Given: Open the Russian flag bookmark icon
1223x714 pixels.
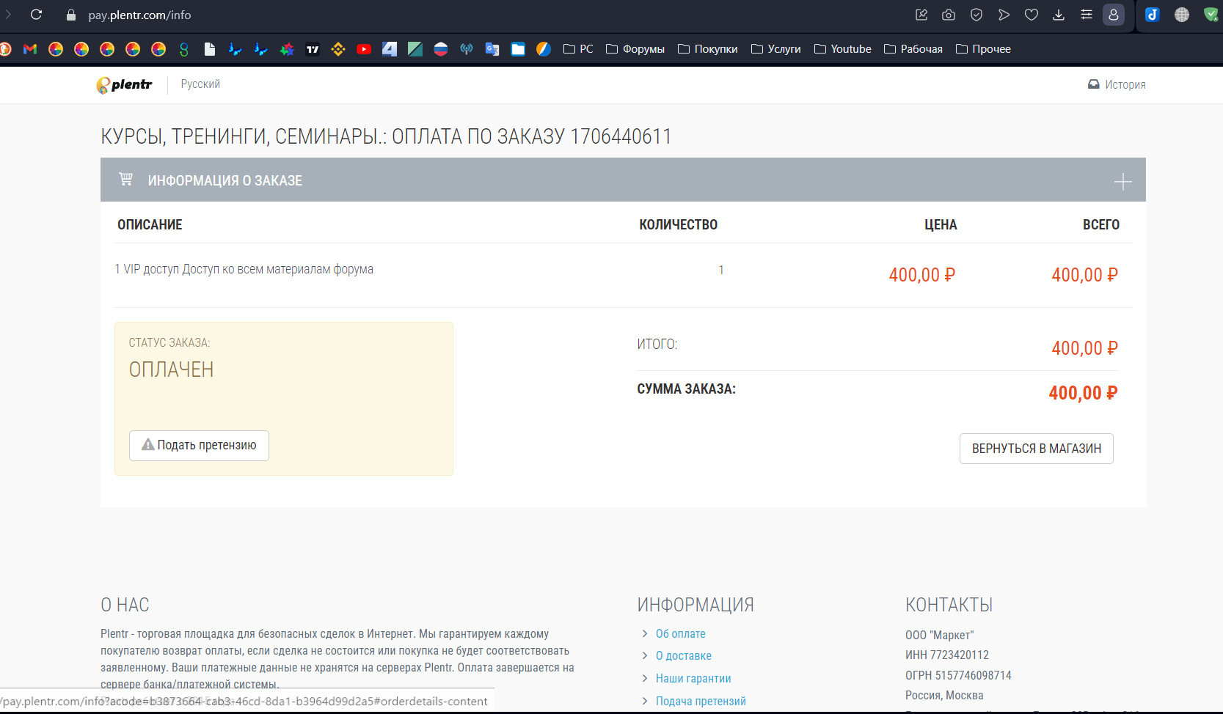Looking at the screenshot, I should [441, 49].
